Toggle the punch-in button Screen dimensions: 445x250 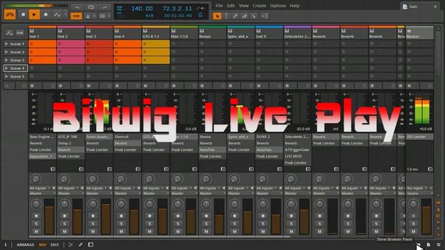click(77, 7)
